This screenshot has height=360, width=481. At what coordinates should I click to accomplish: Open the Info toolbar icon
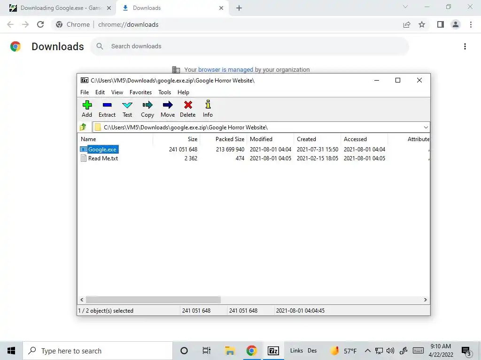[x=208, y=105]
